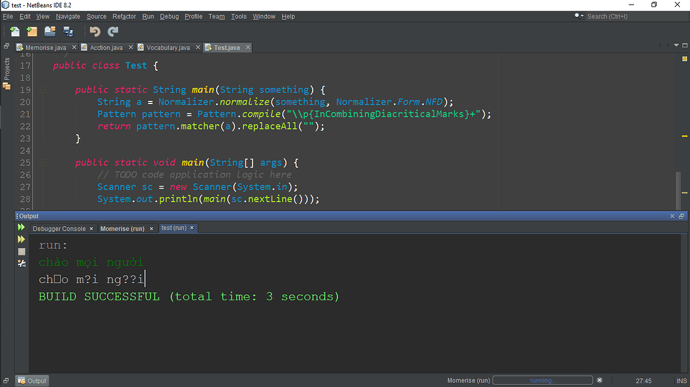Screen dimensions: 690x387
Task: Click the Stop square icon in Output
Action: pos(21,252)
